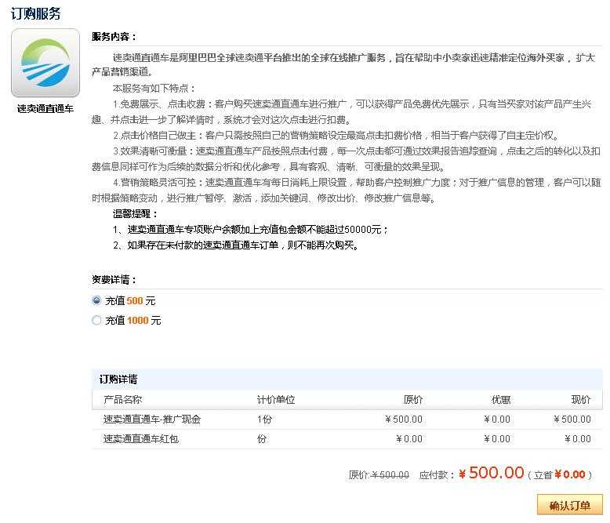Click the 2.点击价格自己做主 feature line
This screenshot has width=610, height=523.
pyautogui.click(x=336, y=136)
